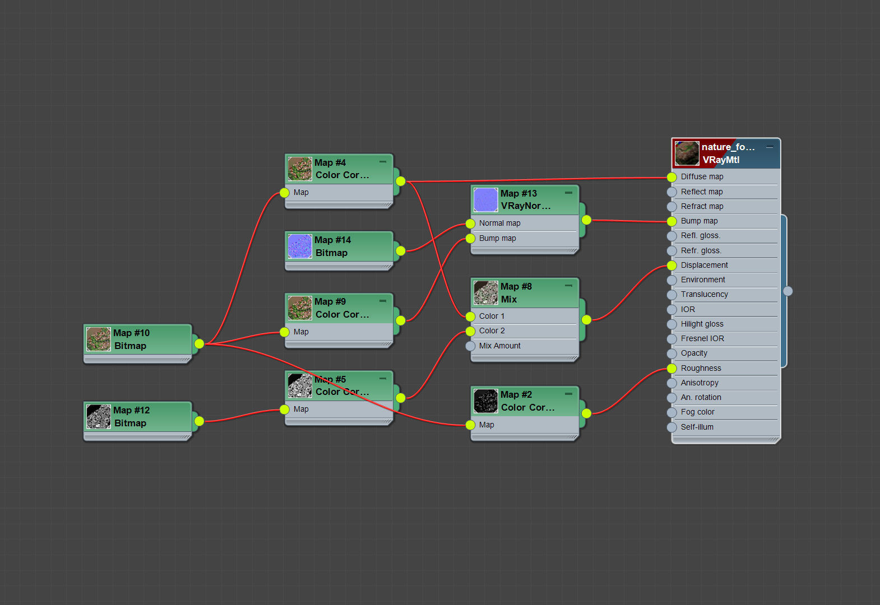Click the Map #10 Bitmap output socket
The width and height of the screenshot is (880, 605).
(x=199, y=344)
